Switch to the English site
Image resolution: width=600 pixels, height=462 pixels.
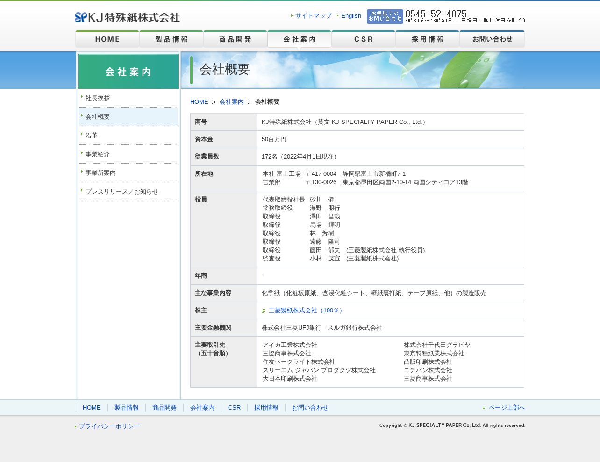[351, 16]
